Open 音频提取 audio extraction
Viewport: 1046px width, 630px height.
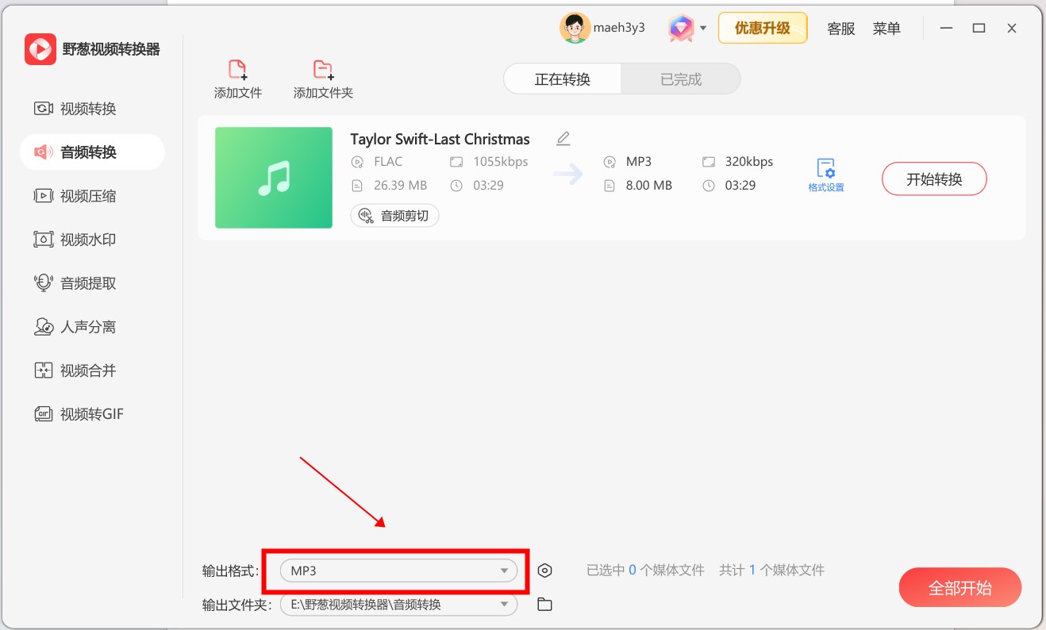(x=76, y=283)
